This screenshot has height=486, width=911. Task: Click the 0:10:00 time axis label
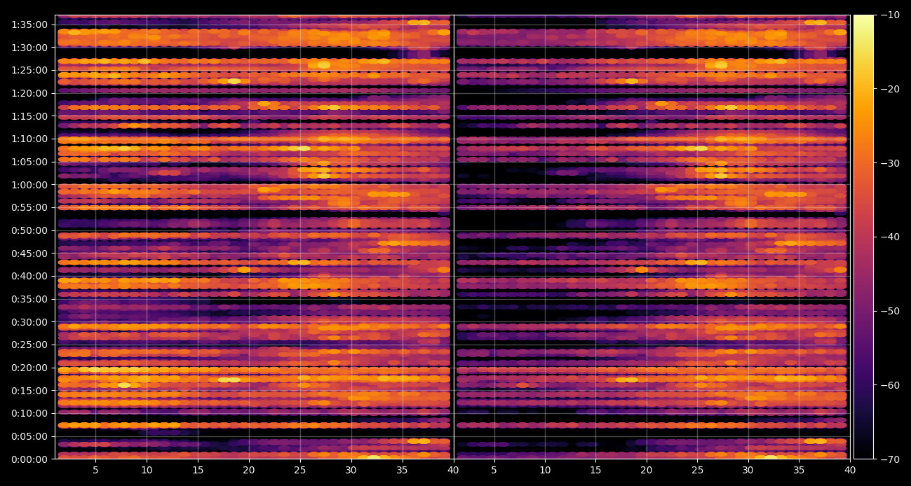29,413
